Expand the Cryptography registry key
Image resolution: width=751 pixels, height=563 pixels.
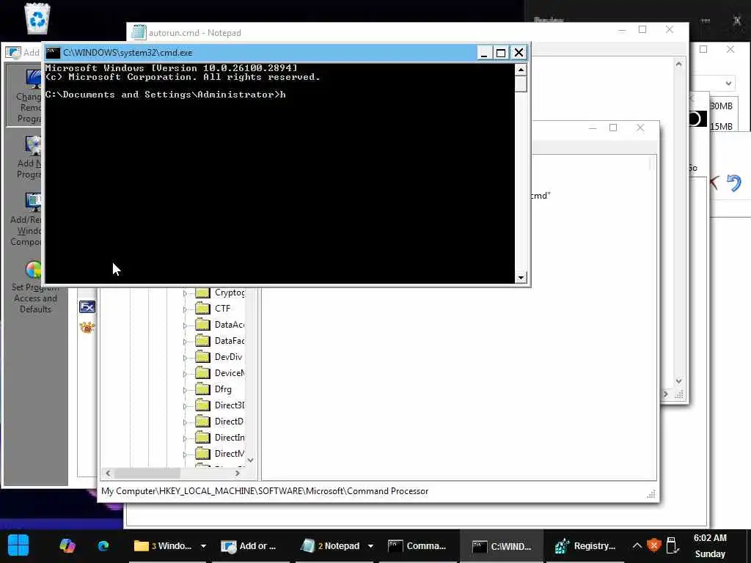pyautogui.click(x=186, y=293)
